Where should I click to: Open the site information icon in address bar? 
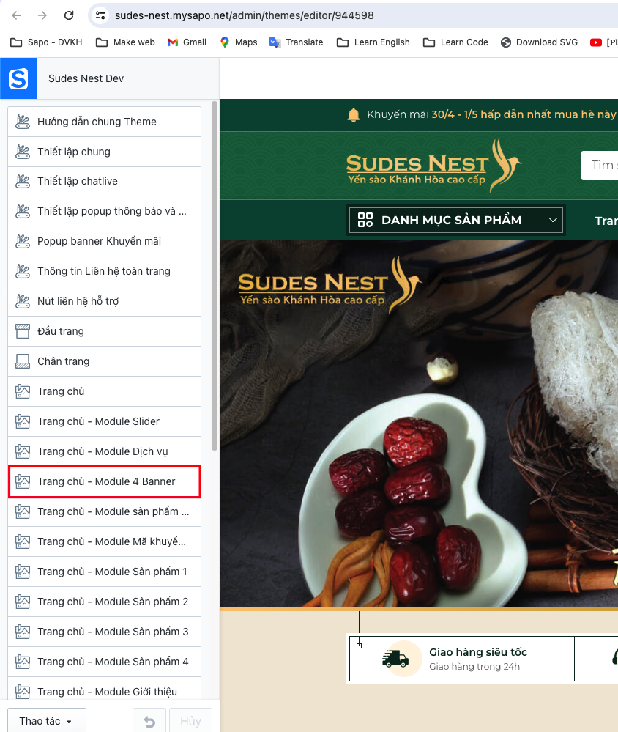coord(100,15)
